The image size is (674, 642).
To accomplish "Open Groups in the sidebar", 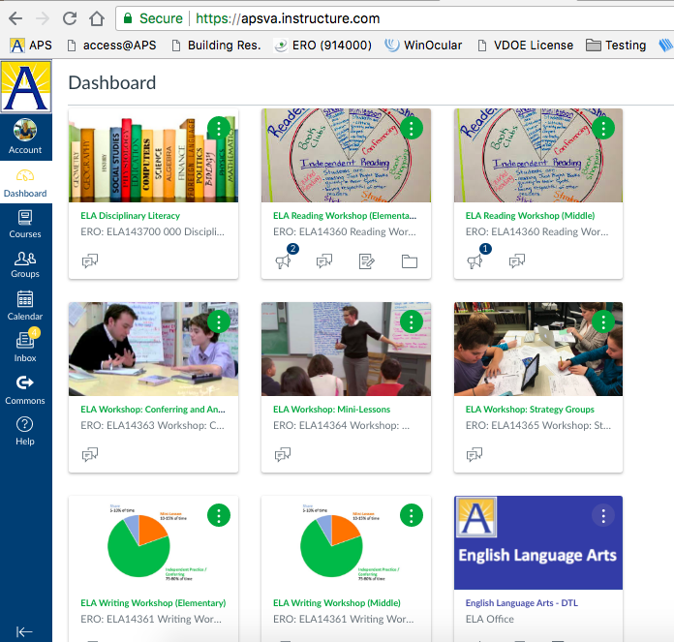I will tap(25, 264).
